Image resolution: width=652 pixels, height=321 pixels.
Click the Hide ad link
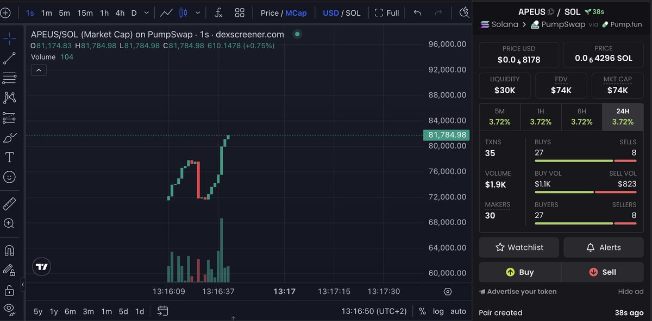tap(630, 292)
